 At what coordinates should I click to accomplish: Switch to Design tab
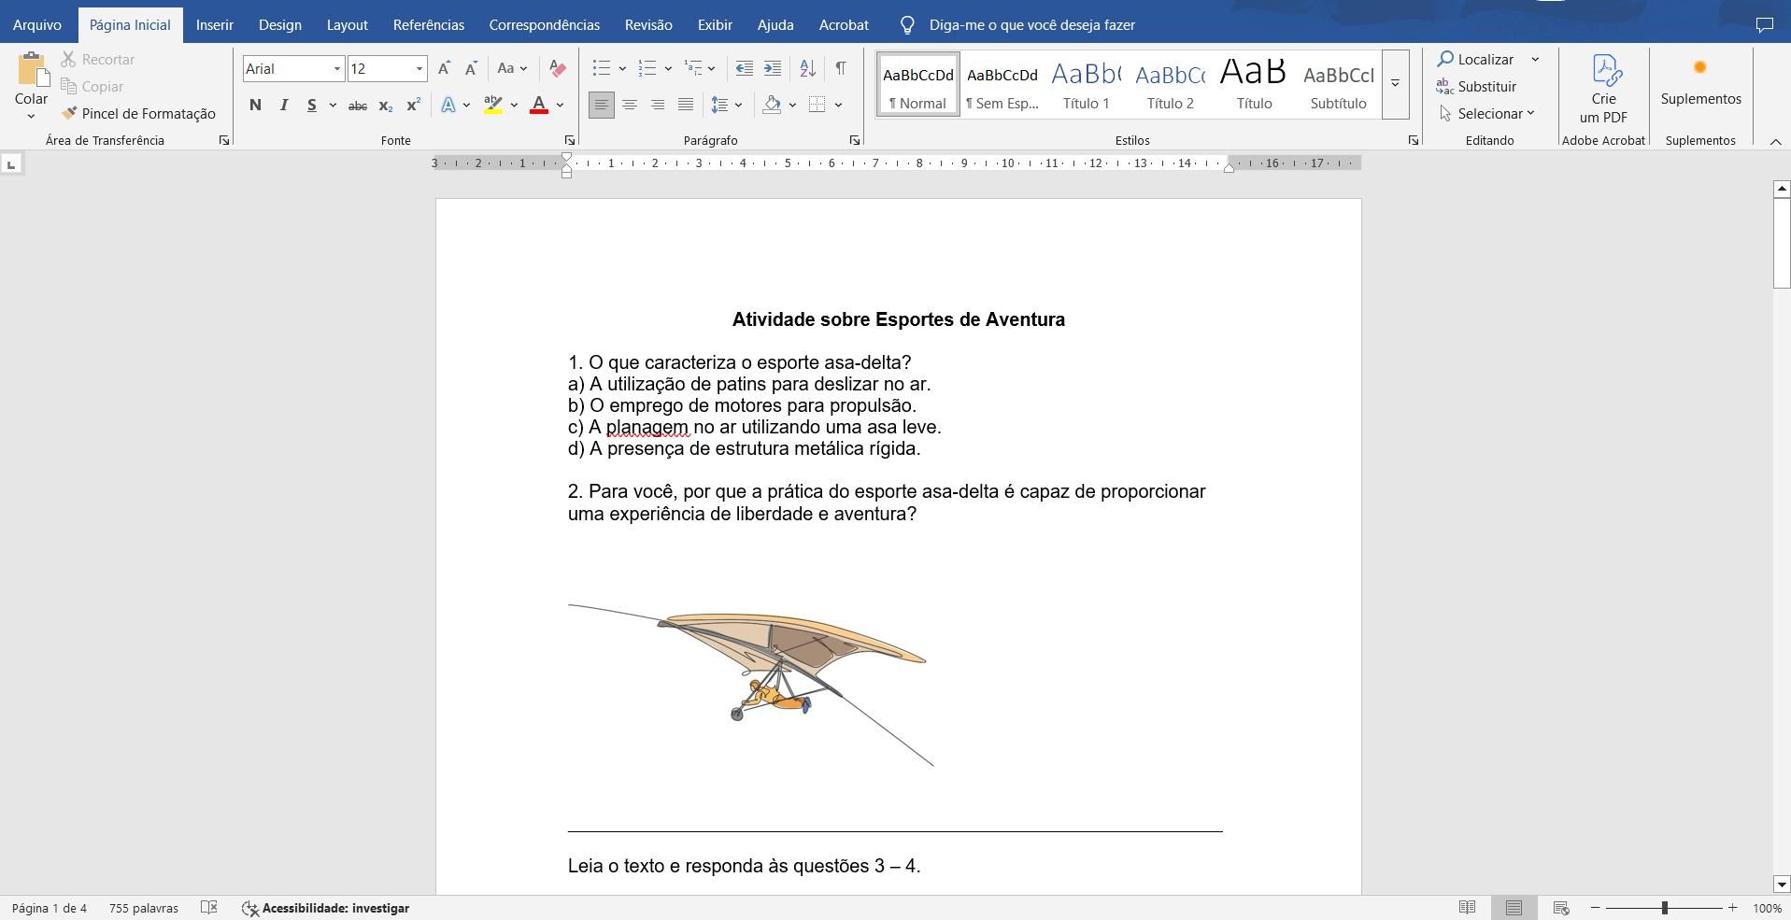(280, 25)
